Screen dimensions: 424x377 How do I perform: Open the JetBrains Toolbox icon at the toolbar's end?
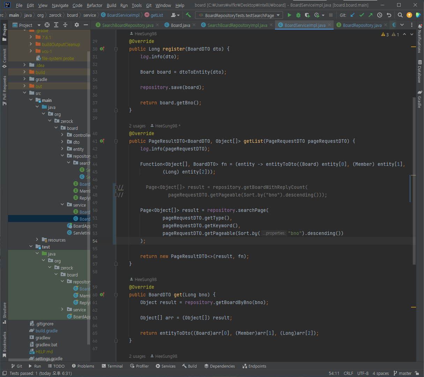pyautogui.click(x=418, y=15)
